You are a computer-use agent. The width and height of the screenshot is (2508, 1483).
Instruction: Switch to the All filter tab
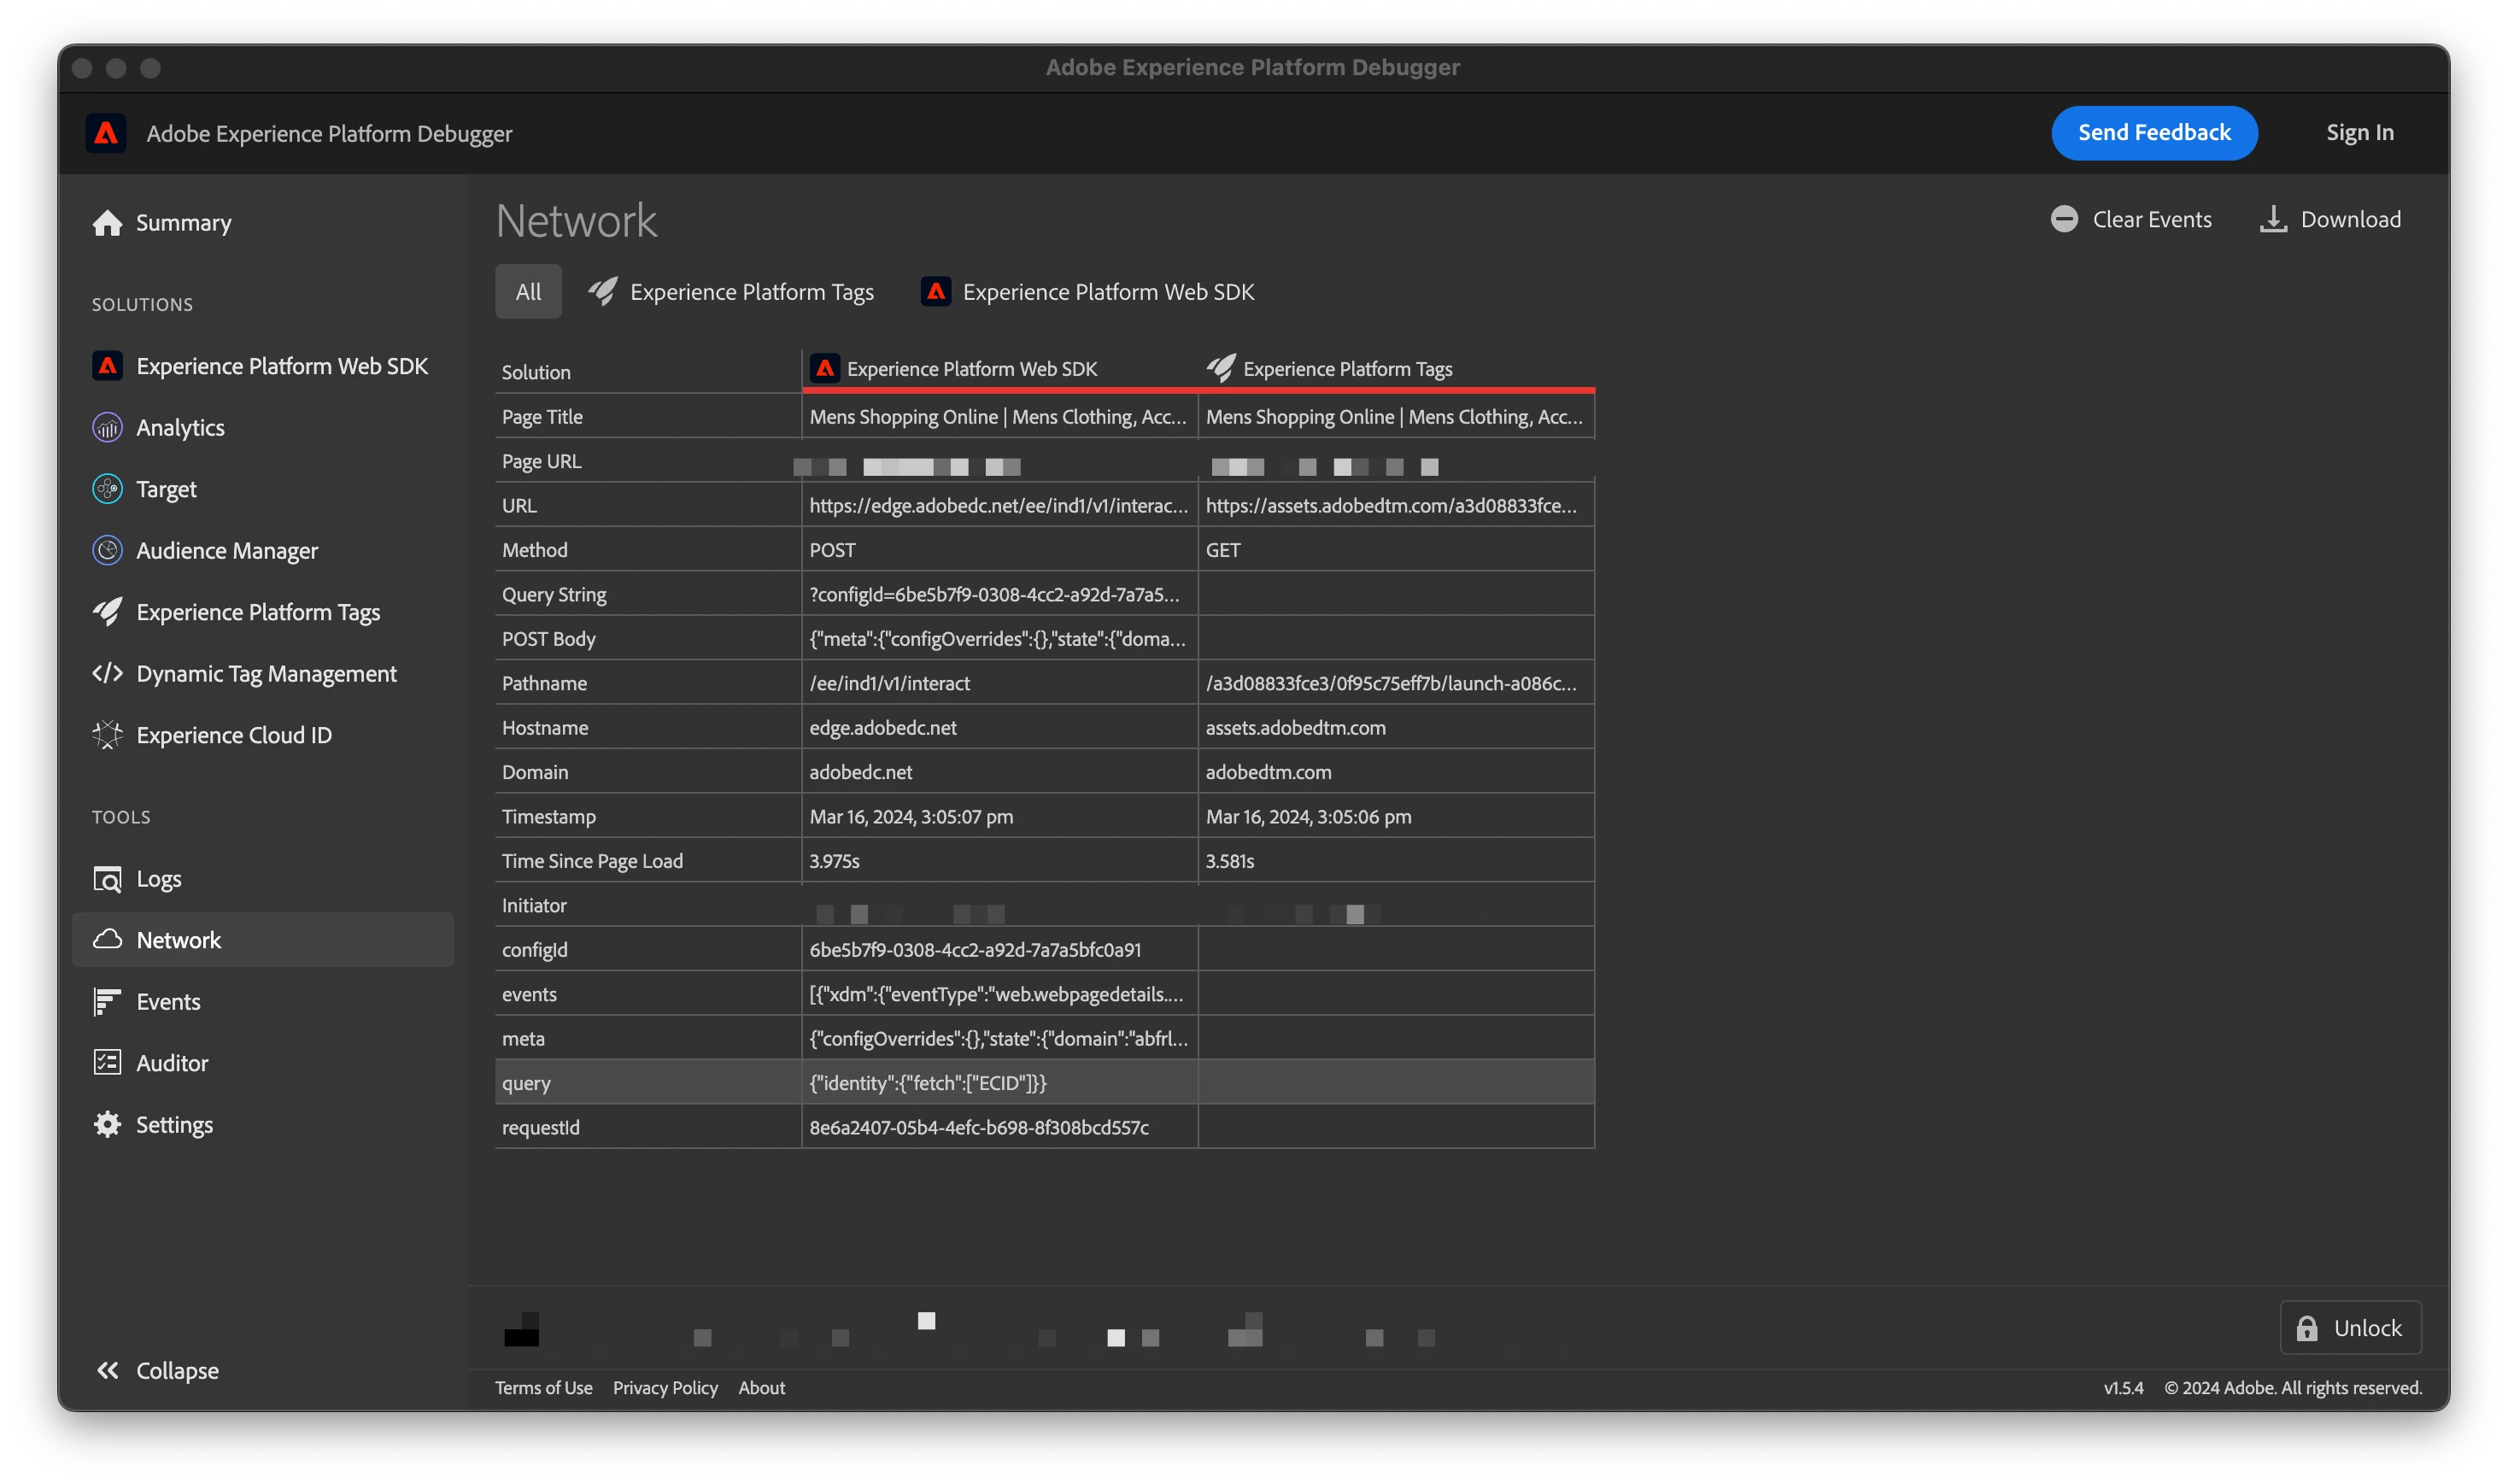tap(528, 292)
